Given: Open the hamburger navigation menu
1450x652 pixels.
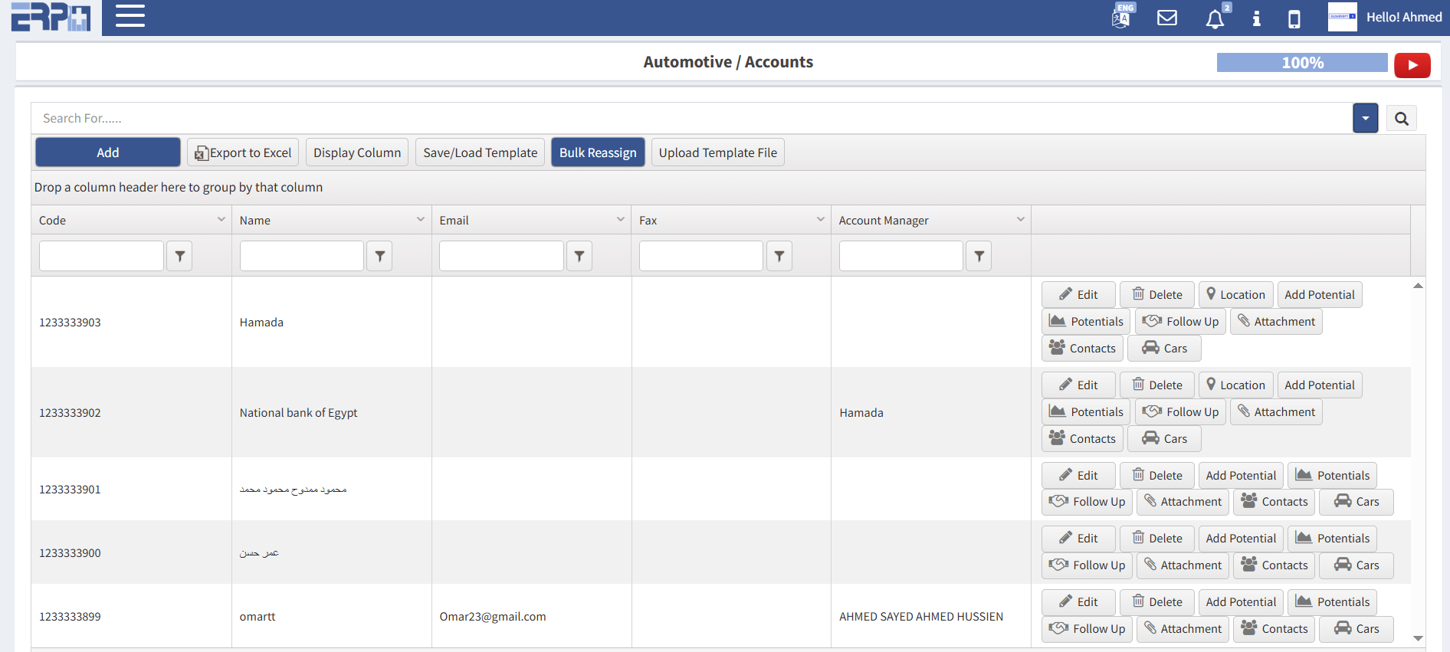Looking at the screenshot, I should [x=130, y=16].
